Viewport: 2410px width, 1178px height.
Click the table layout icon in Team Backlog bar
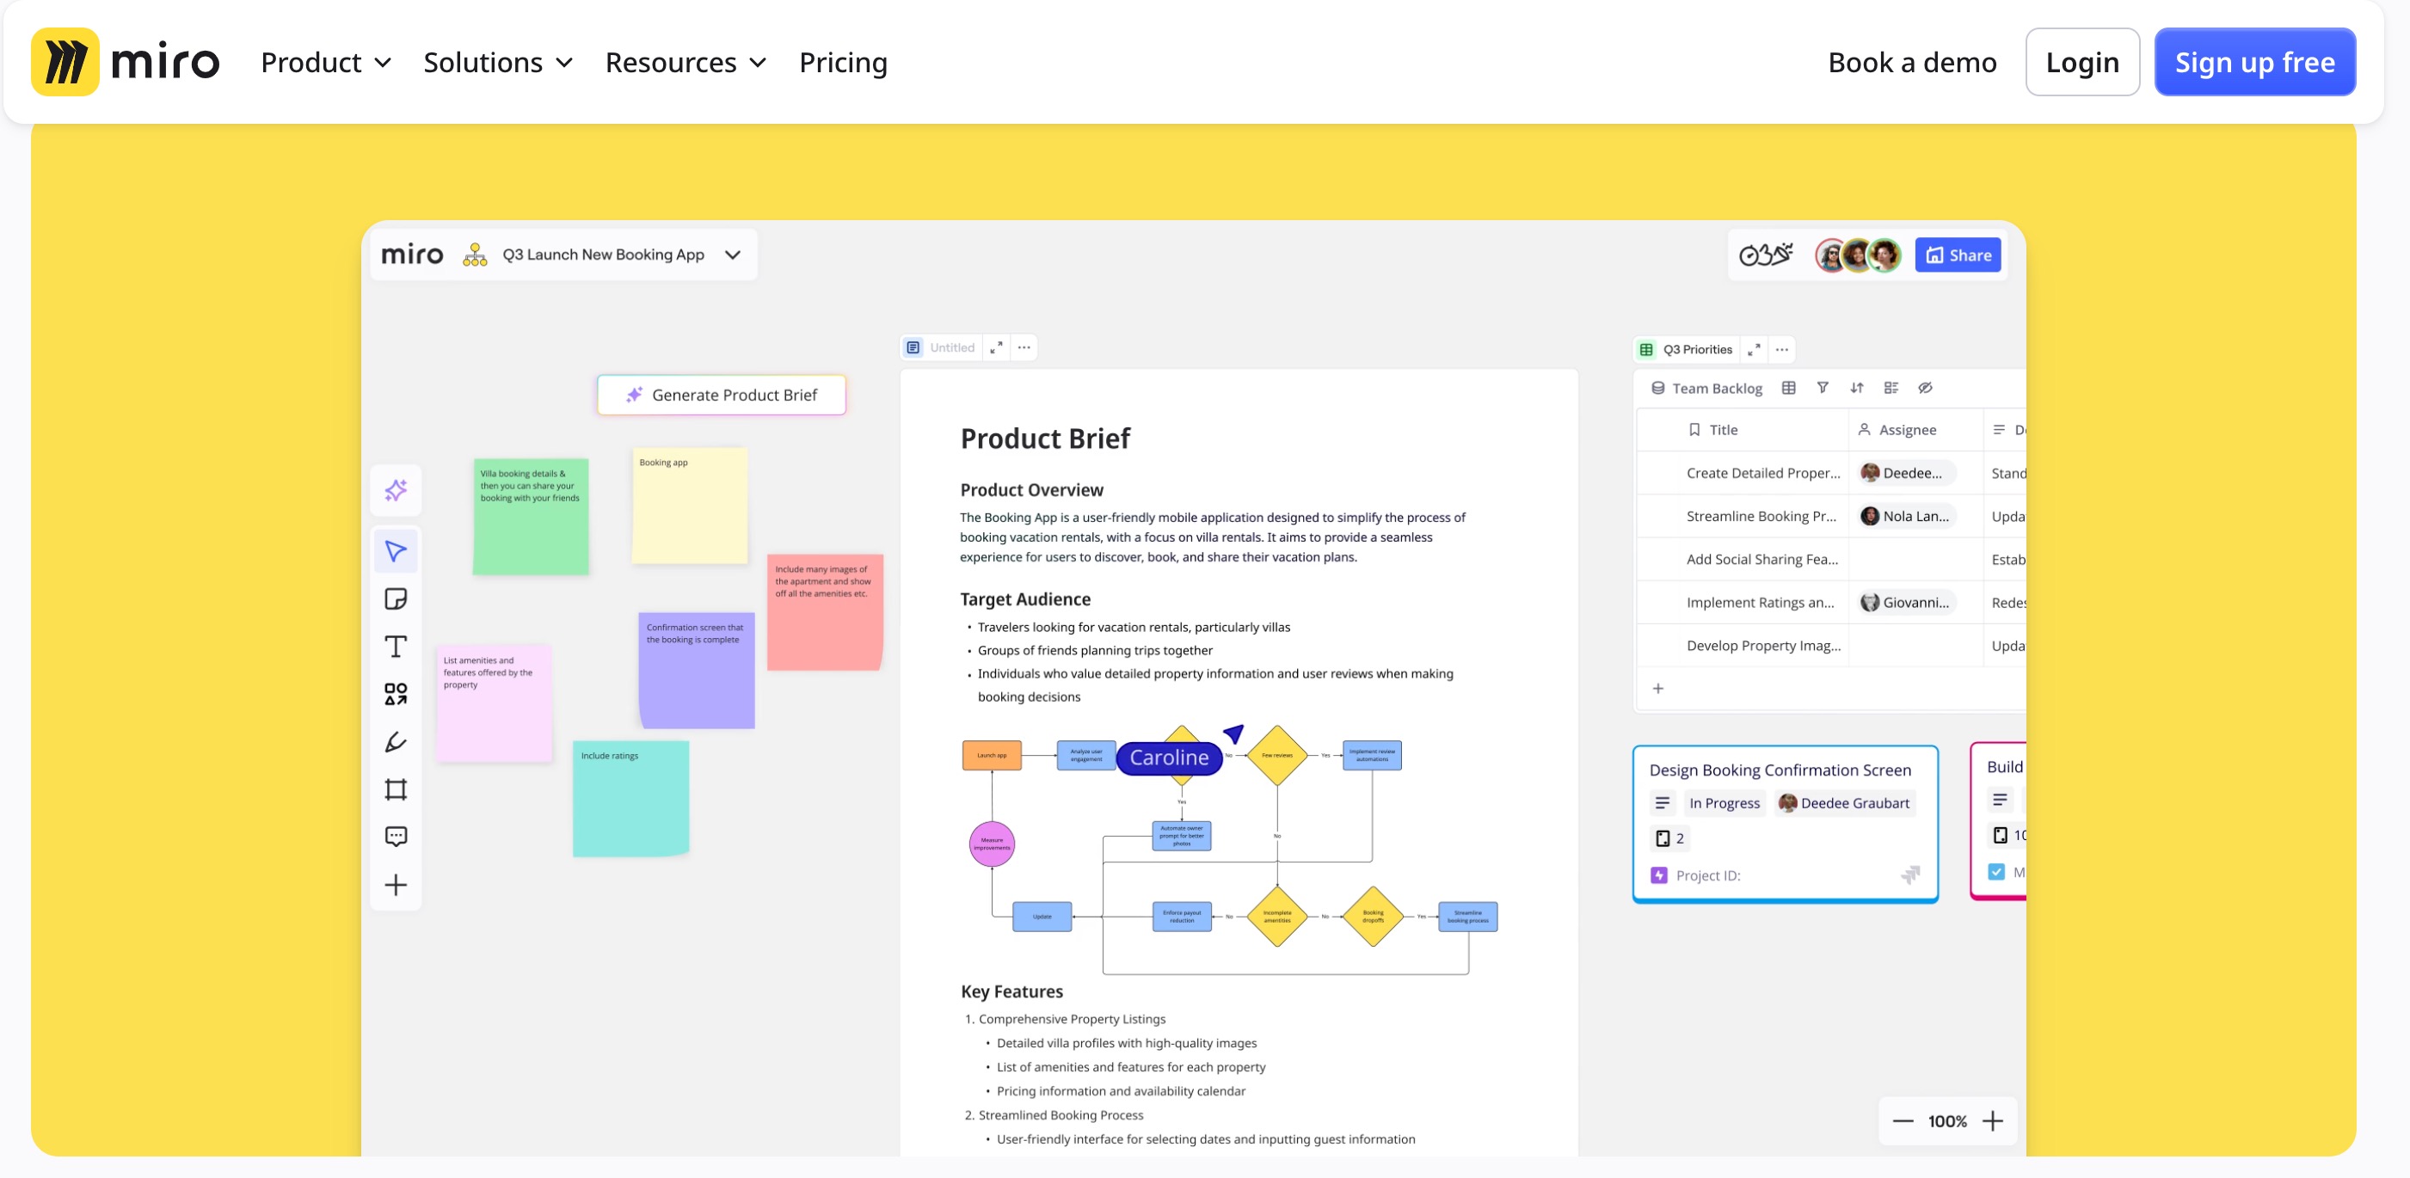coord(1789,387)
